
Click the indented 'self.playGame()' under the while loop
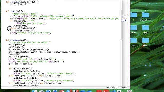[23, 31]
